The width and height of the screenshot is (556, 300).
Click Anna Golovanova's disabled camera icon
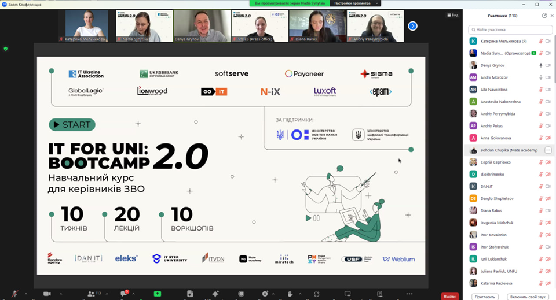pyautogui.click(x=548, y=138)
